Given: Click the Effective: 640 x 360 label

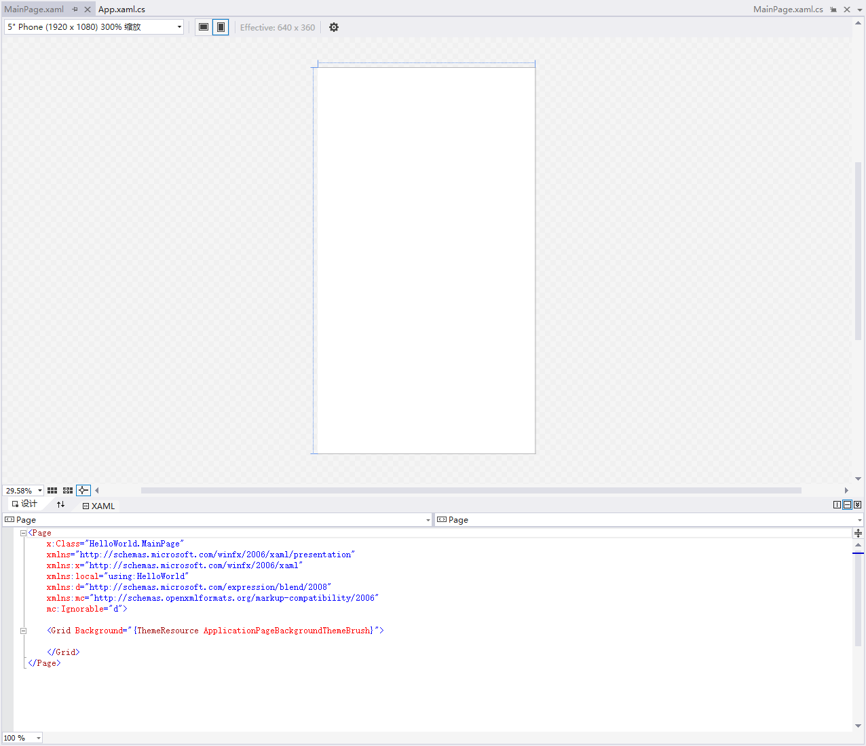Looking at the screenshot, I should 278,28.
